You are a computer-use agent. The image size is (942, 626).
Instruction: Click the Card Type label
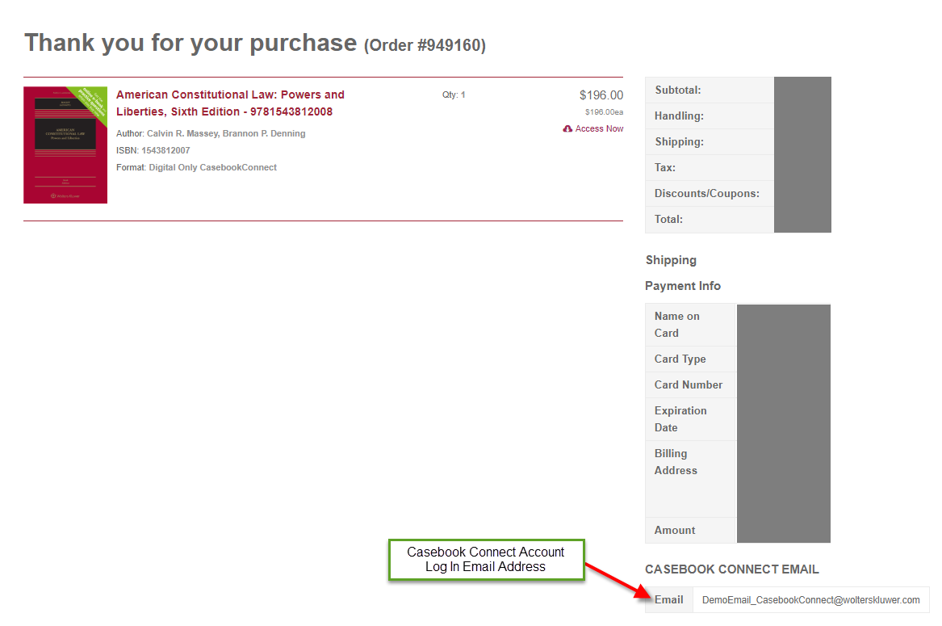tap(680, 359)
